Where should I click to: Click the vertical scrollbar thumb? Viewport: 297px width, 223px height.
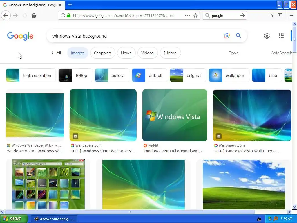pyautogui.click(x=295, y=39)
